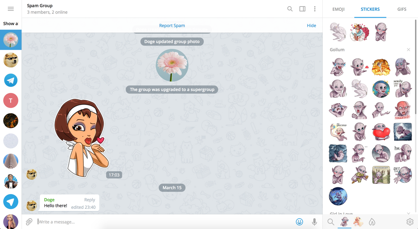Click the Report Spam link
Screen dimensions: 418x229
pyautogui.click(x=172, y=25)
